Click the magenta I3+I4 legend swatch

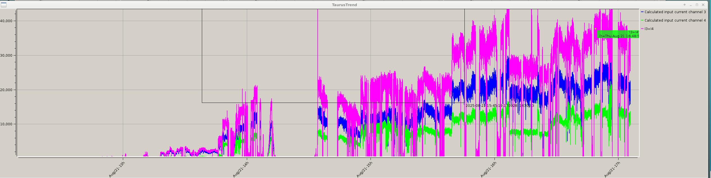(x=642, y=29)
